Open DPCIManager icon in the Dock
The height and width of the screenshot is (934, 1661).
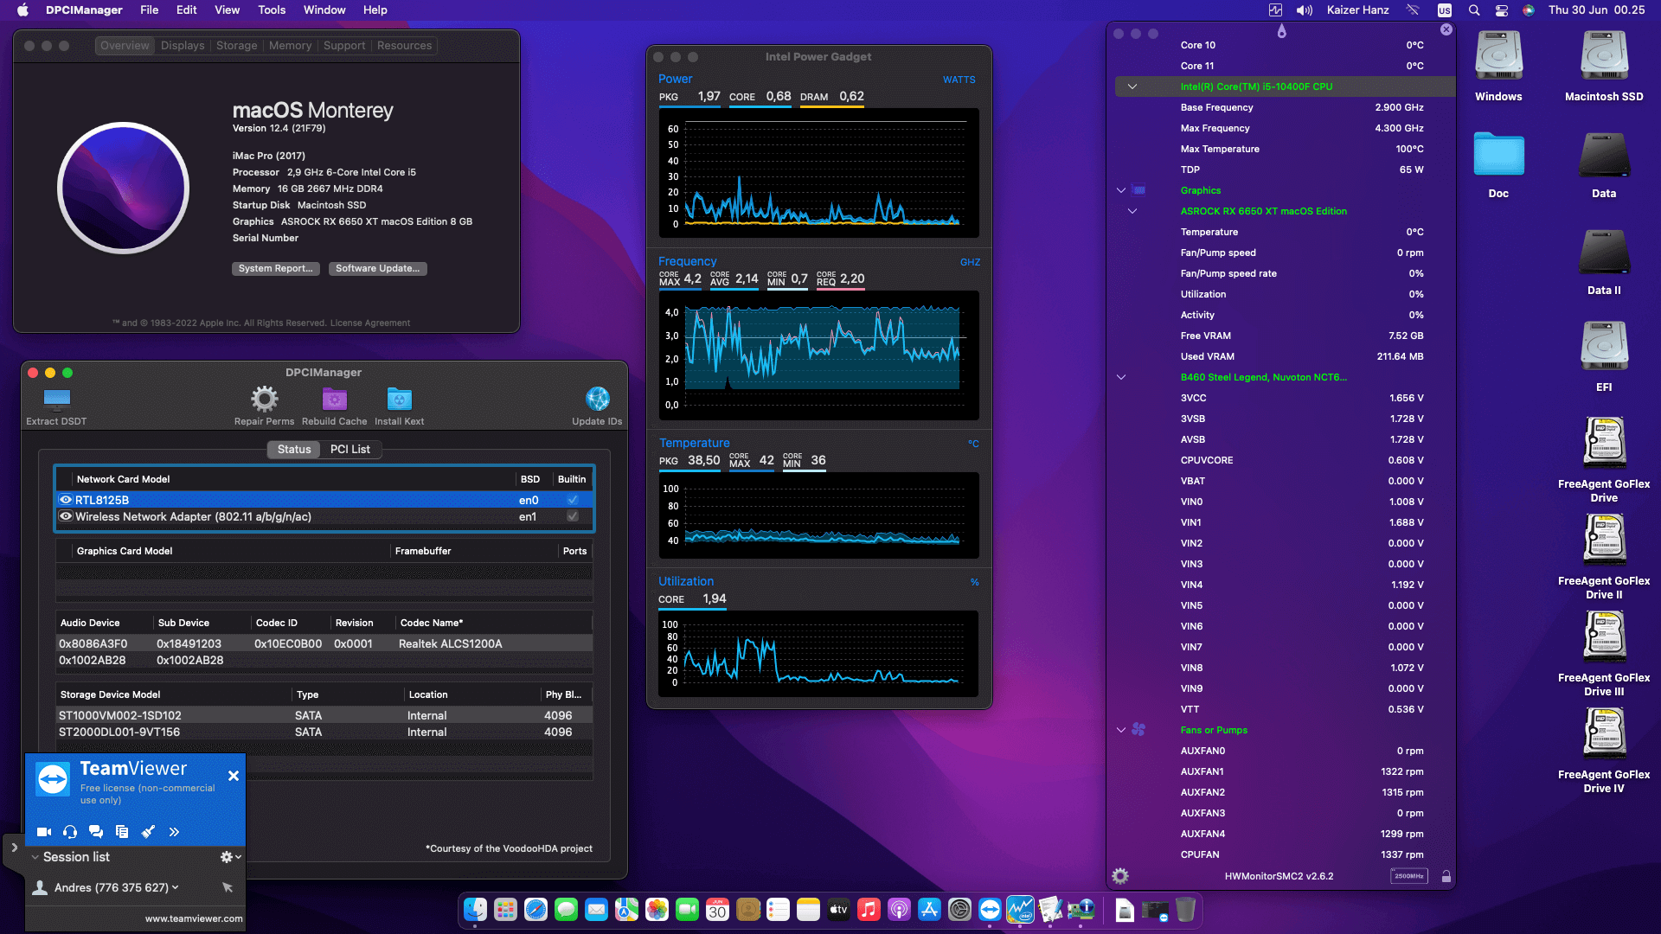pos(1081,910)
